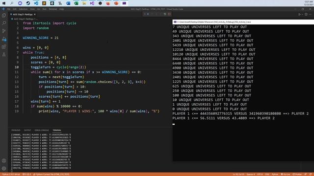Viewport: 314px width, 176px height.
Task: Switch to the Debug Console tab
Action: point(42,131)
